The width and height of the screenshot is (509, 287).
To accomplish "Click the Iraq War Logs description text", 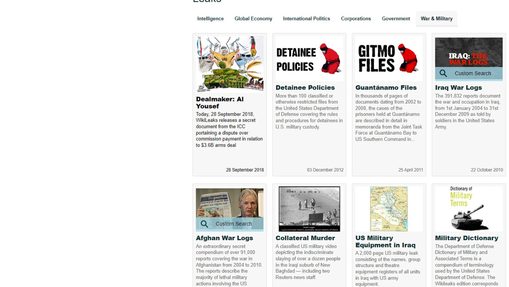I will click(x=468, y=111).
